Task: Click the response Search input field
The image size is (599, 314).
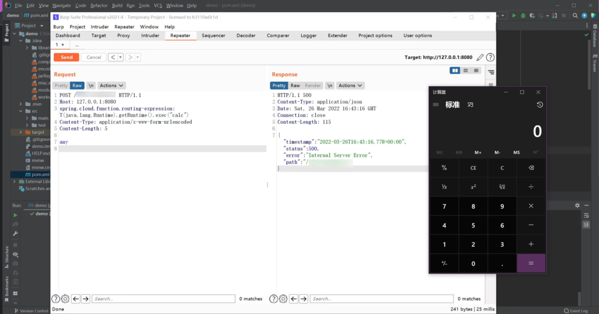Action: [381, 299]
